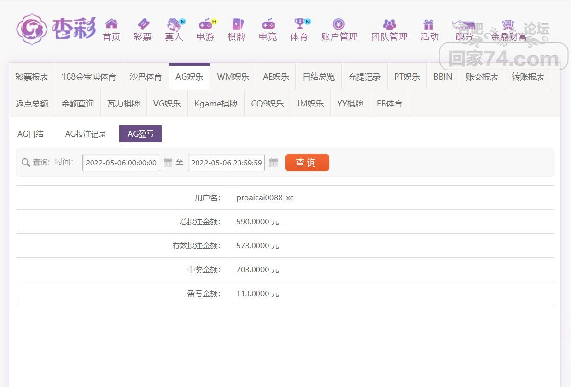Click the 活动 gift box icon
The image size is (571, 387).
pyautogui.click(x=429, y=24)
